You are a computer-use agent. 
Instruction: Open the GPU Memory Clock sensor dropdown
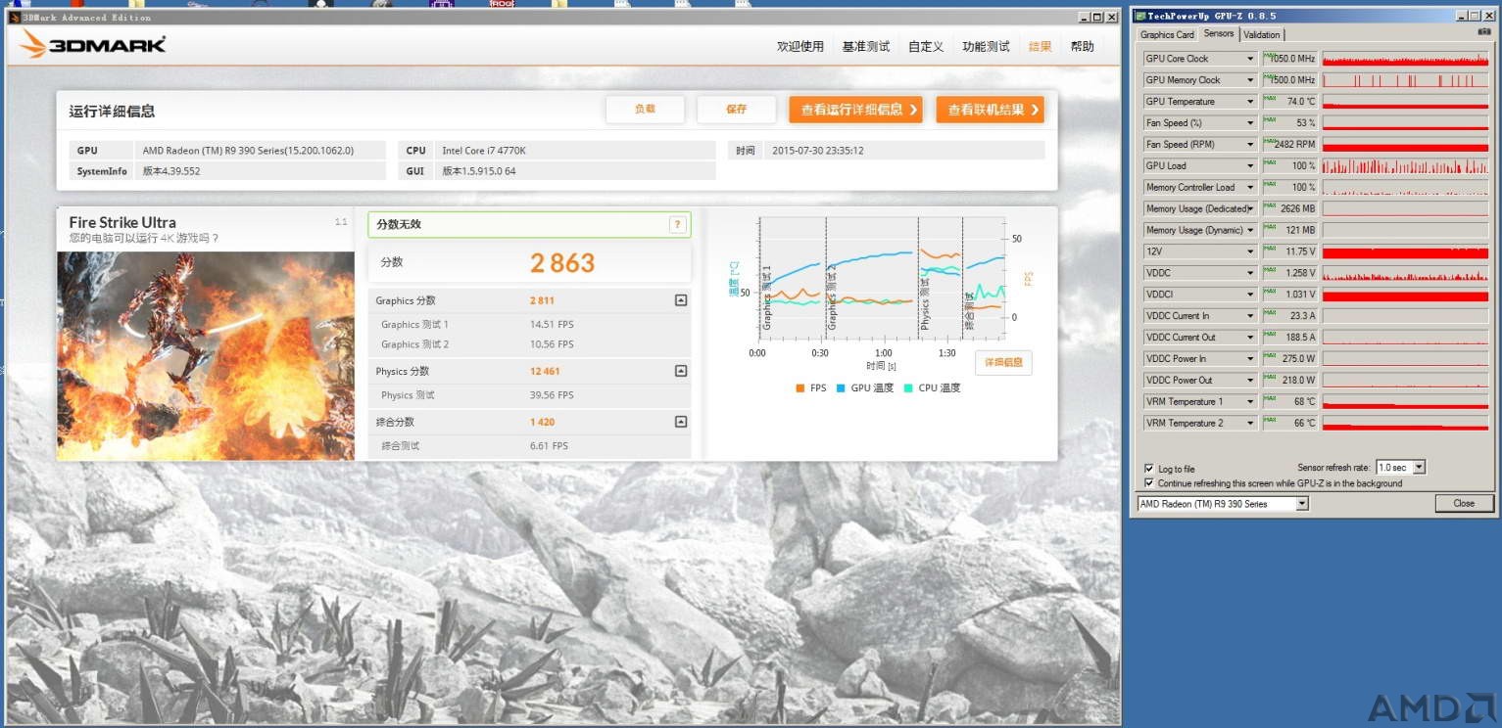click(x=1249, y=80)
